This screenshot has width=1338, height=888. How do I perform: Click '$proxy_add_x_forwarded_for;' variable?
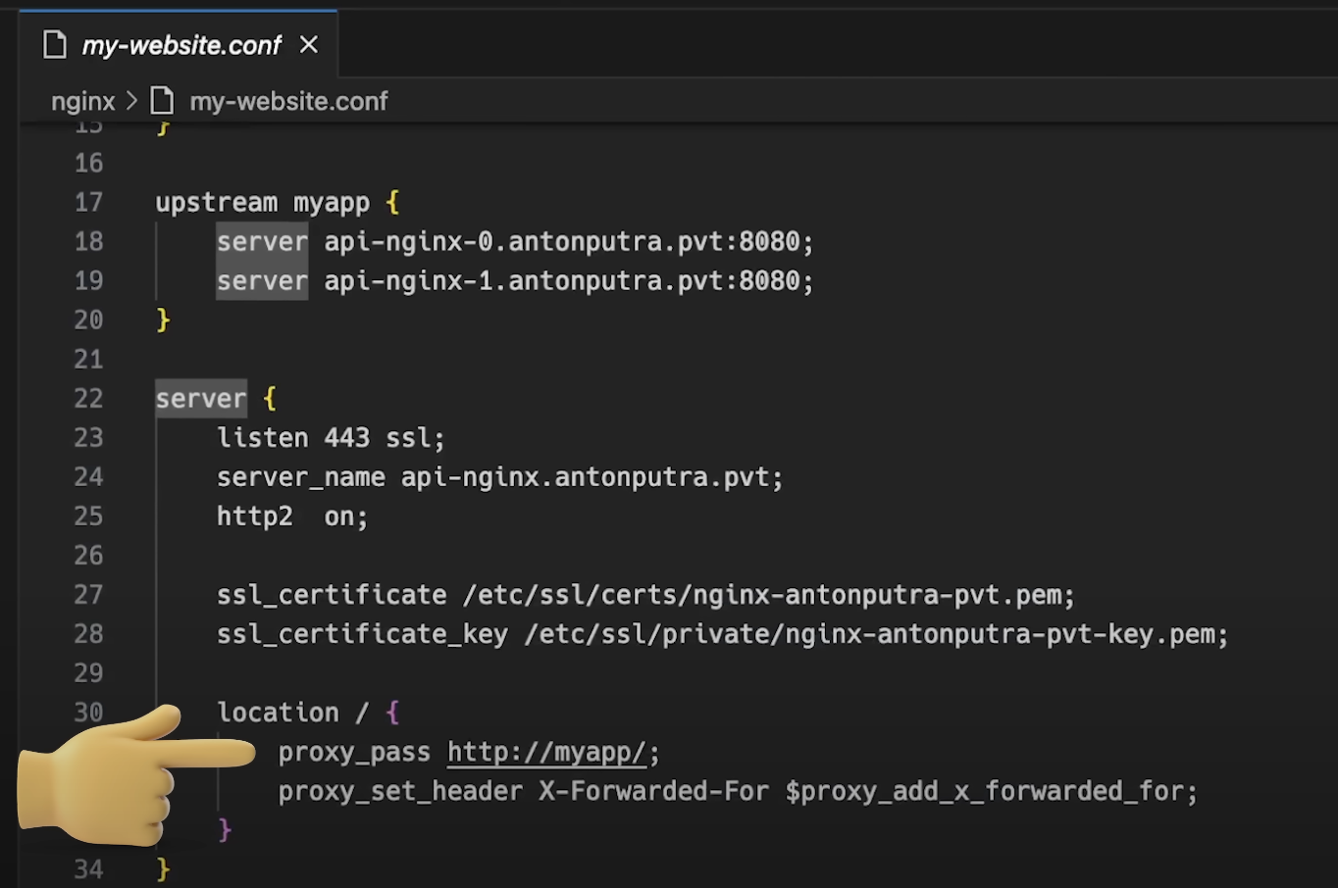pyautogui.click(x=991, y=791)
